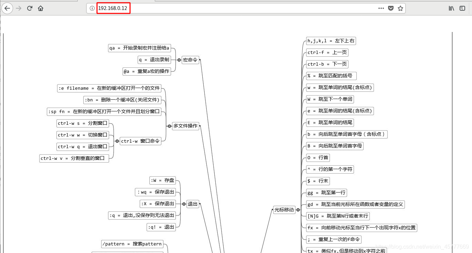This screenshot has height=253, width=472.
Task: Click the 'fx = 向前移动光标' node
Action: tap(362, 228)
